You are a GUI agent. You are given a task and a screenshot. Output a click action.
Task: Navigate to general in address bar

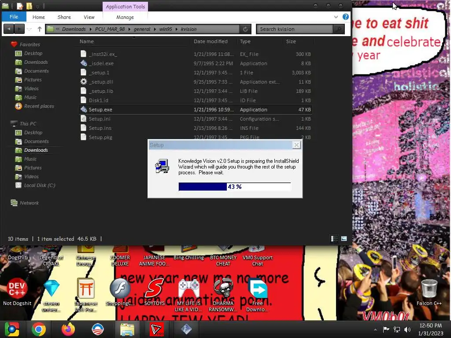[142, 29]
